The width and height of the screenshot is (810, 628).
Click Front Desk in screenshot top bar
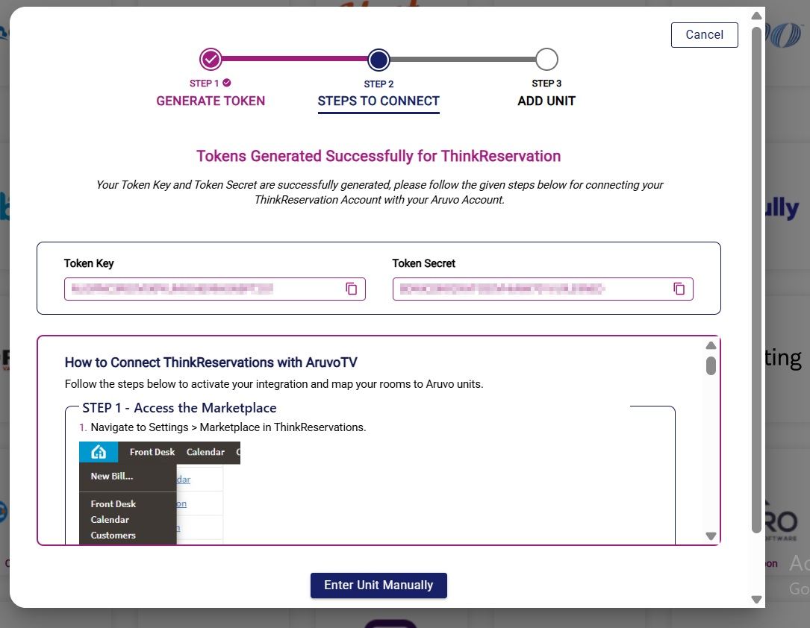coord(152,452)
